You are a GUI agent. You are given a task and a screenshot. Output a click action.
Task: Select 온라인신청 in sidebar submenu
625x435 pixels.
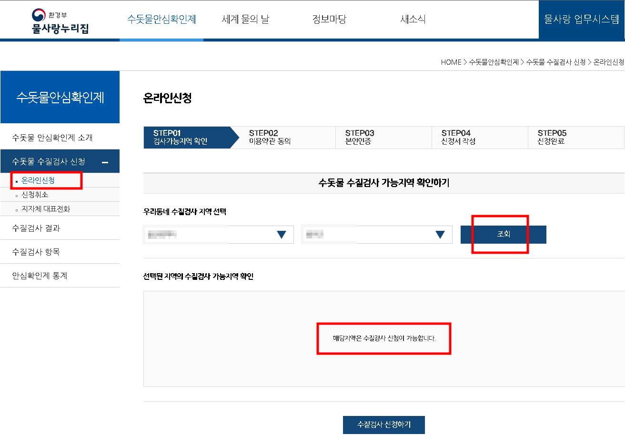point(38,180)
